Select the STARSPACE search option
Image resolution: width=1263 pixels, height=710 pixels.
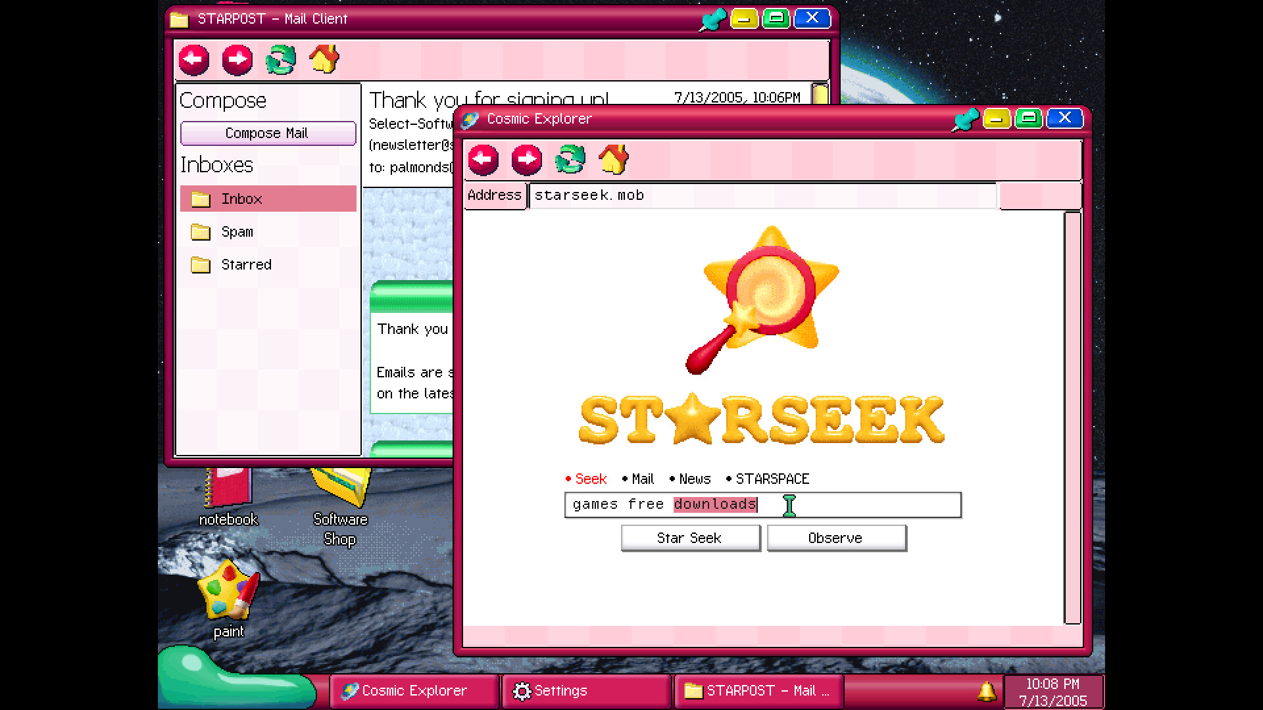click(x=772, y=479)
